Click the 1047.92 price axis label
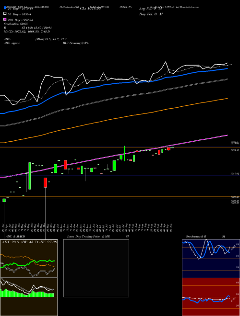The image size is (240, 316). pos(235,173)
